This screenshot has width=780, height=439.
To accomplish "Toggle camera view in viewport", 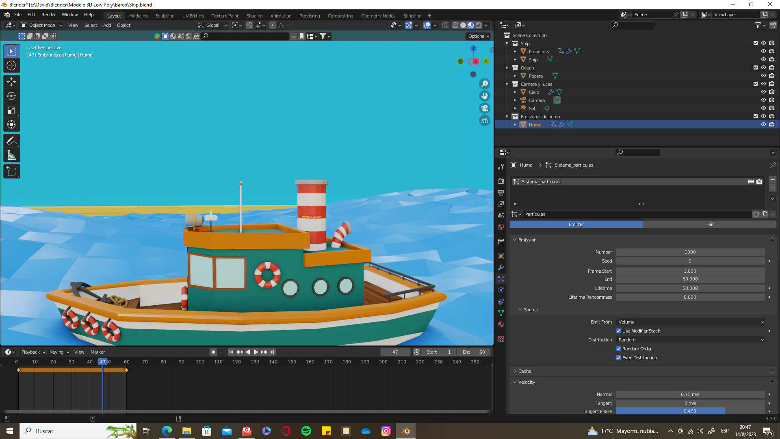I will coord(485,108).
